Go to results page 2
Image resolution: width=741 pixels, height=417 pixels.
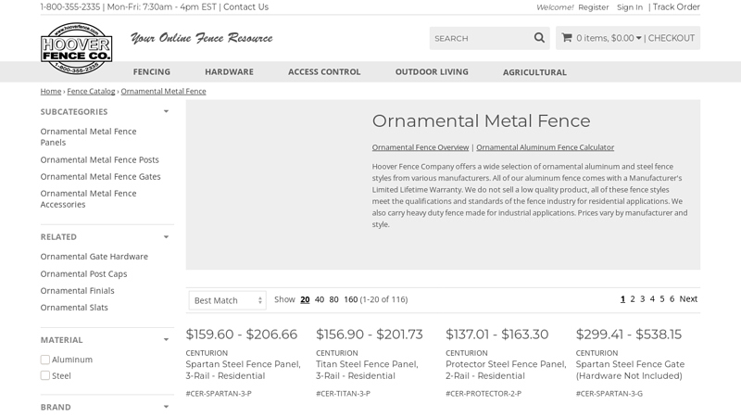point(633,298)
